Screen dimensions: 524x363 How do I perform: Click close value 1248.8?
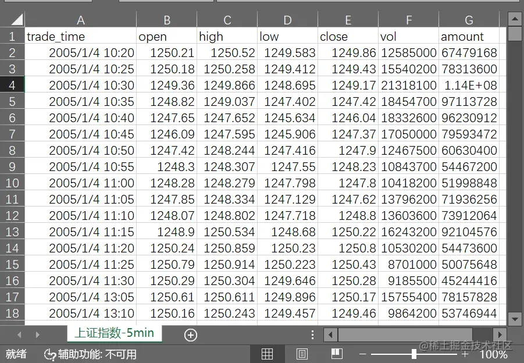click(348, 216)
